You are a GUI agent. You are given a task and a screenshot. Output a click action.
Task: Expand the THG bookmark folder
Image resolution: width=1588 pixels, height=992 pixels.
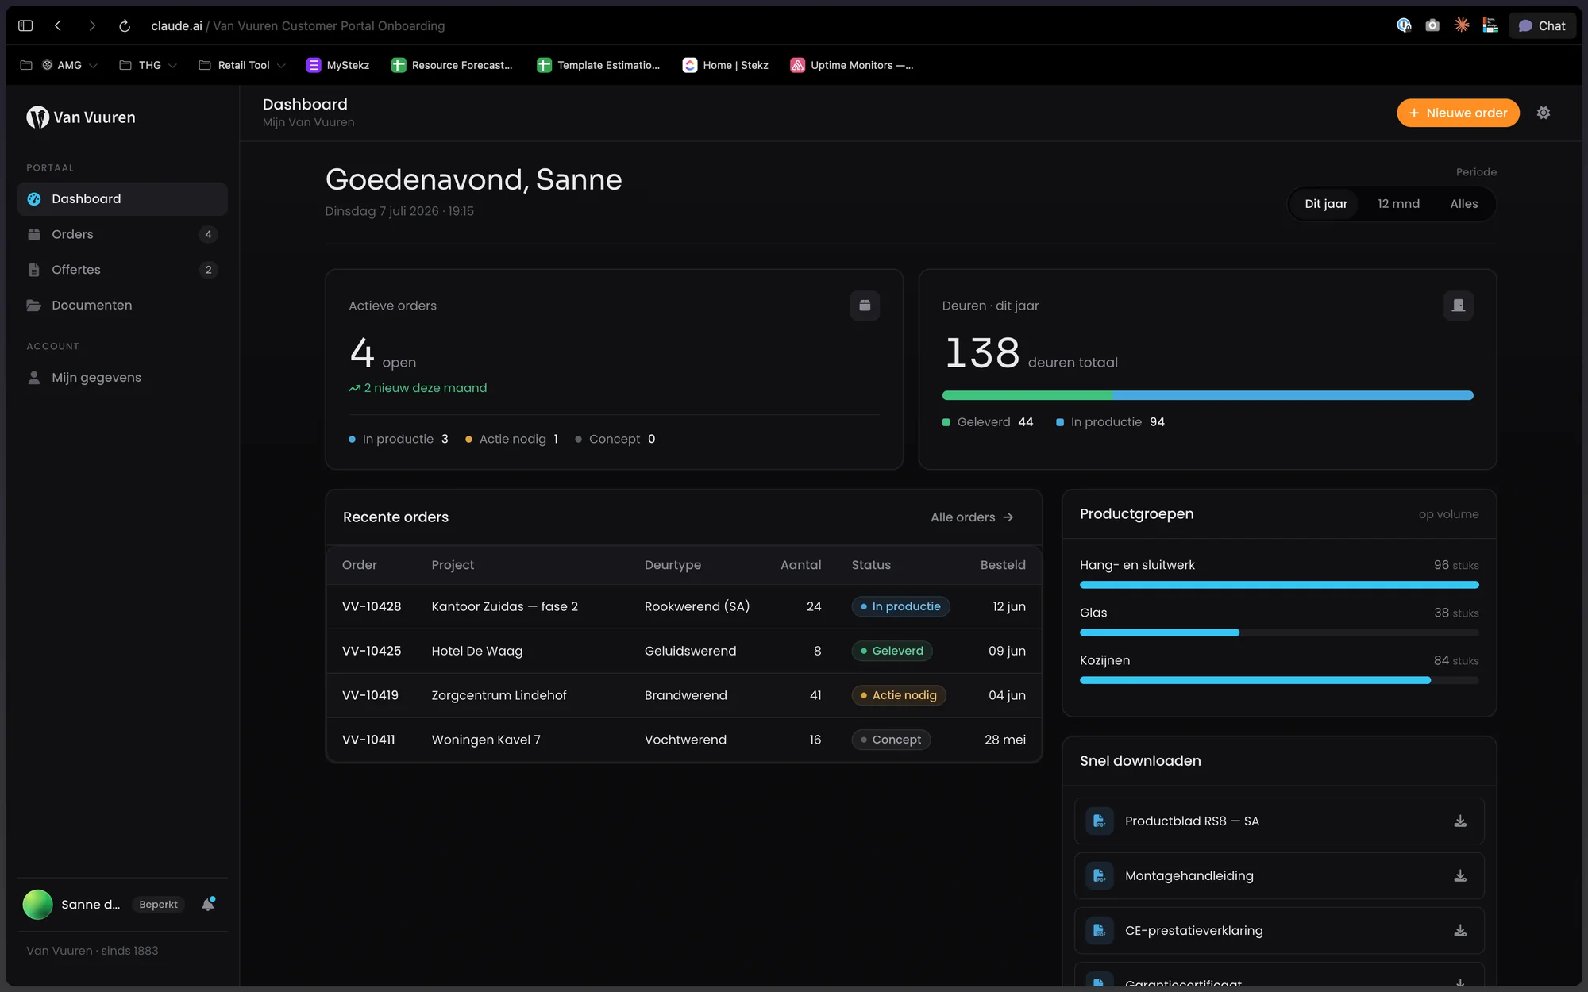(x=148, y=65)
